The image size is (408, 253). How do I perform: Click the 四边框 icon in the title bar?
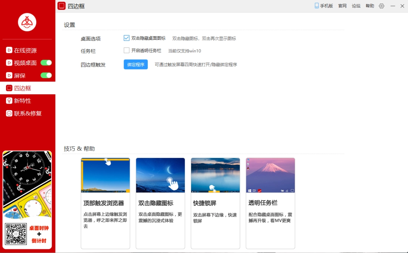tap(62, 6)
